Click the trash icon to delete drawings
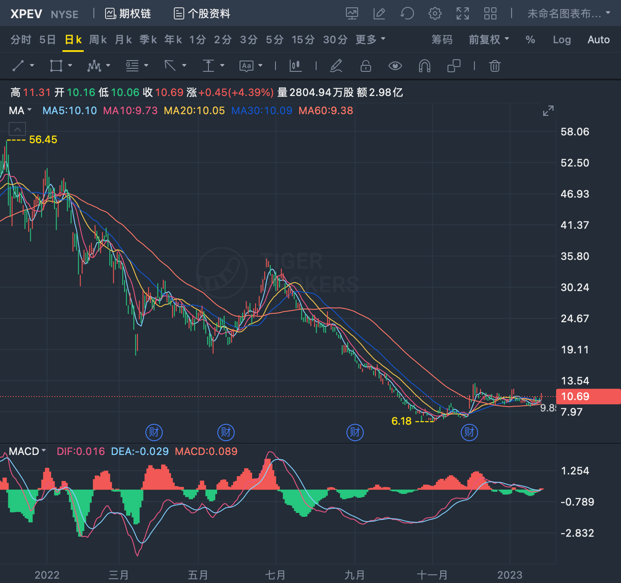 495,66
